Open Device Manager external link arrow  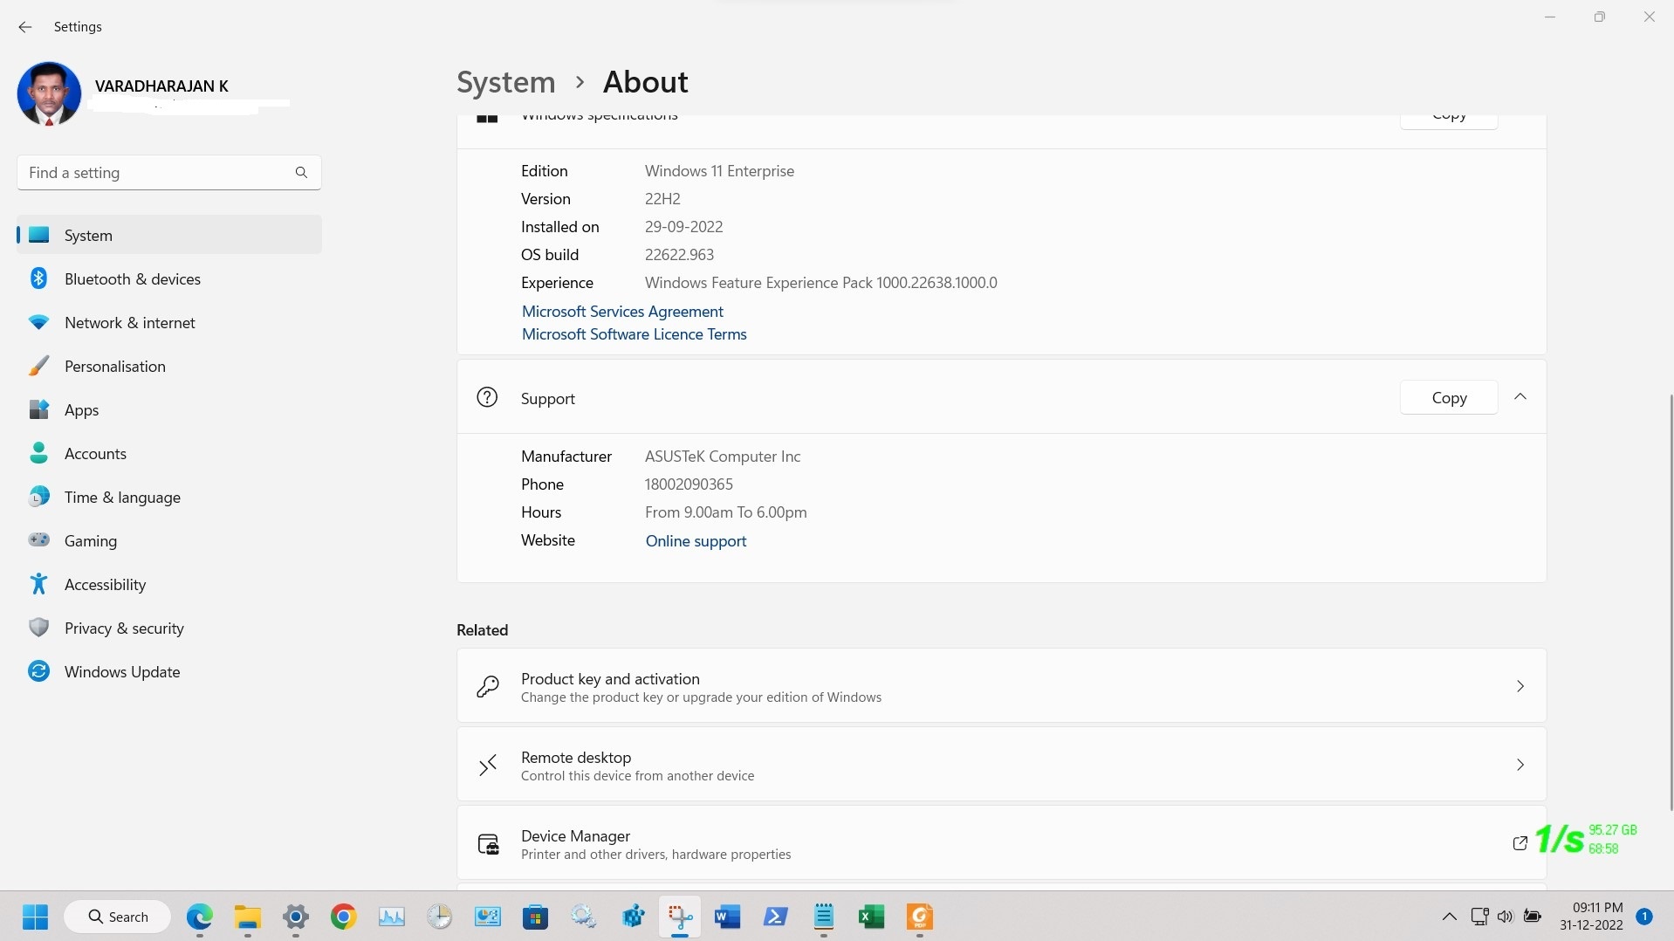pos(1520,842)
